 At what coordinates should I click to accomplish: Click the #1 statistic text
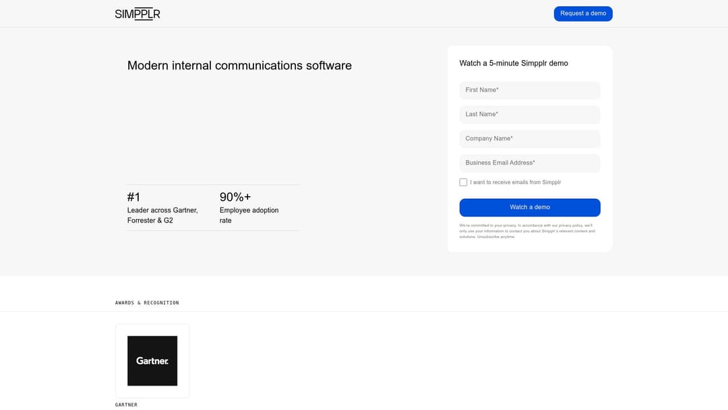pyautogui.click(x=133, y=197)
